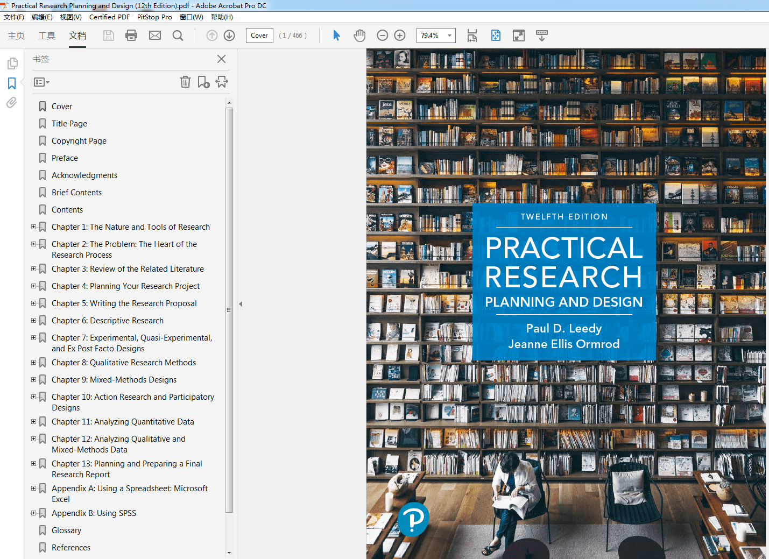The image size is (769, 559).
Task: Open the Preface bookmark
Action: click(65, 158)
